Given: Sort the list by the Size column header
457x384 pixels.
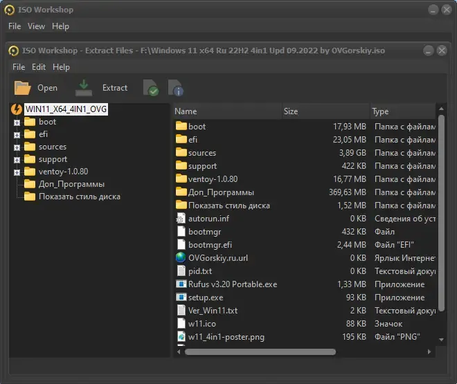Looking at the screenshot, I should point(326,111).
